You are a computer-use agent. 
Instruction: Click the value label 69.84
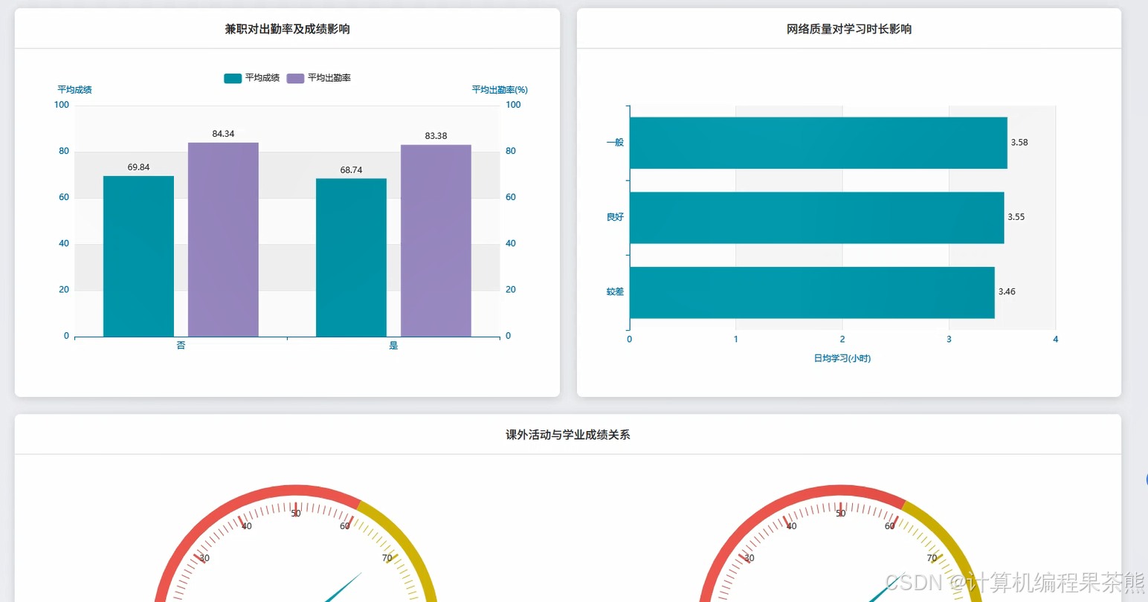click(138, 167)
